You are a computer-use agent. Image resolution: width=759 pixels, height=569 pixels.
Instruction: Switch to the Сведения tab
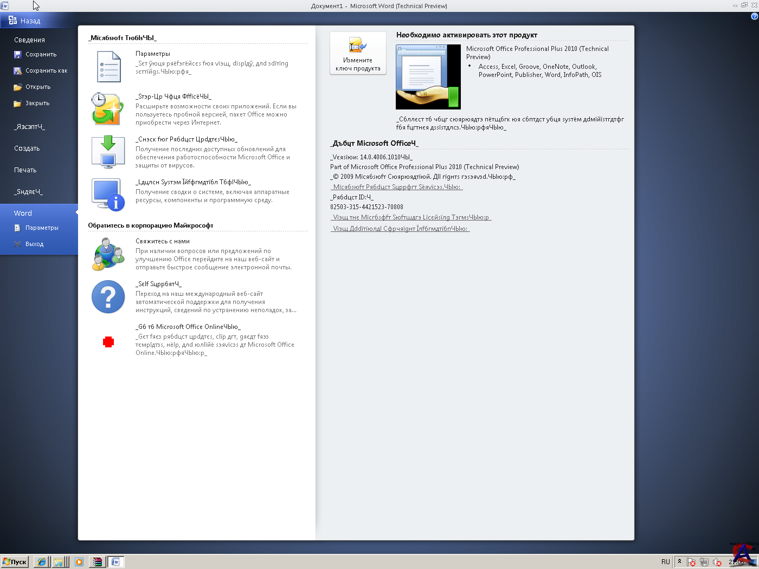click(29, 40)
